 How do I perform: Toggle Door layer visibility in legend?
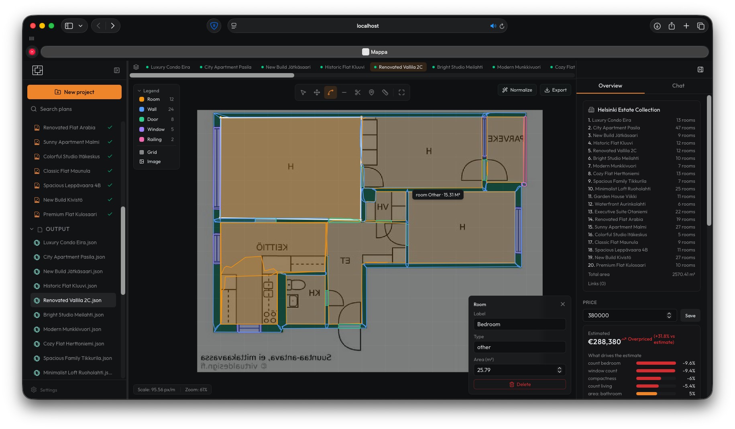[156, 119]
